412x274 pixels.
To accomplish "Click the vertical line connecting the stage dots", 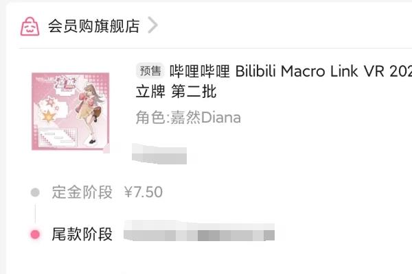I will (x=35, y=213).
